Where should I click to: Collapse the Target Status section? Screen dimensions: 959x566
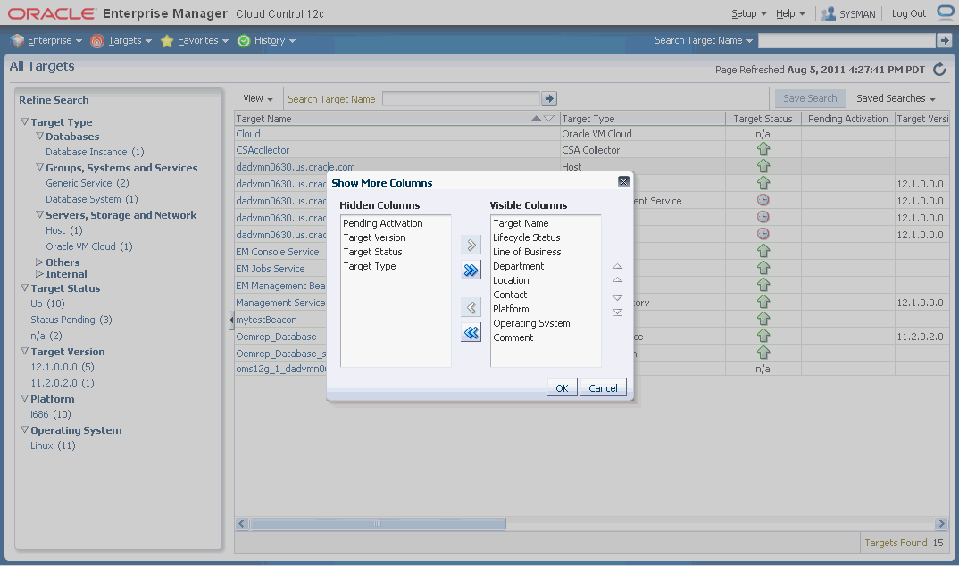25,287
